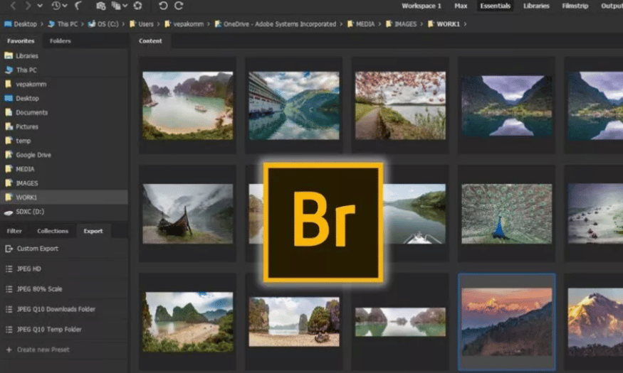Select the Essentials workspace
623x373 pixels.
[x=495, y=6]
